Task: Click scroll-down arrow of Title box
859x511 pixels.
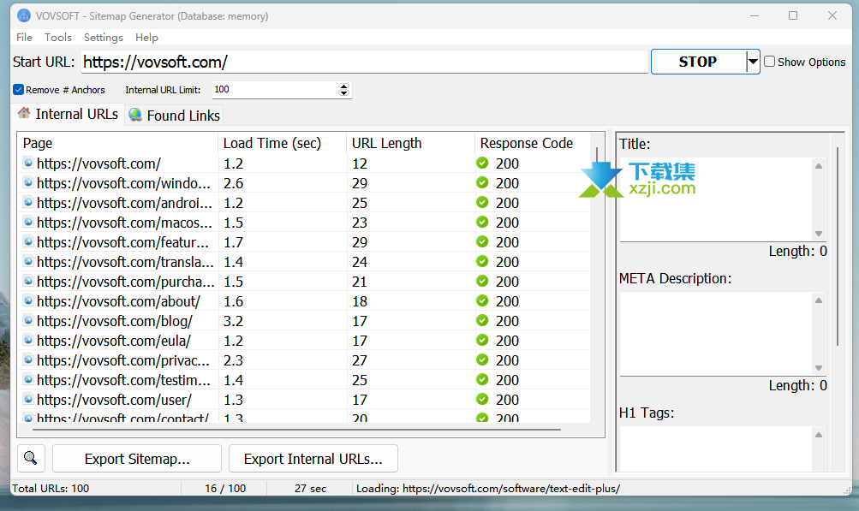Action: point(819,234)
